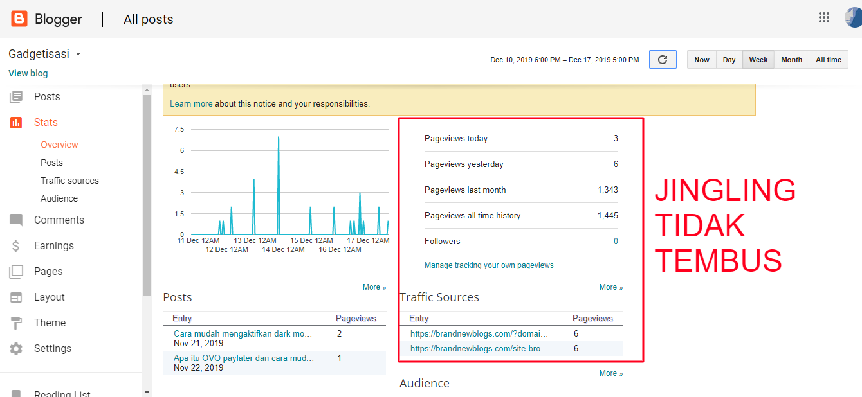Select the Overview stats sub-item

(x=59, y=145)
